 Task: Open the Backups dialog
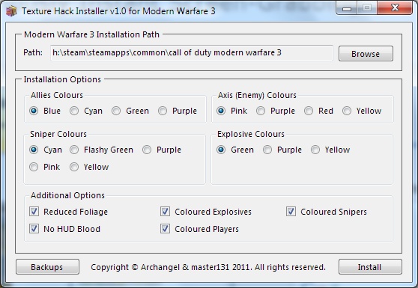47,267
